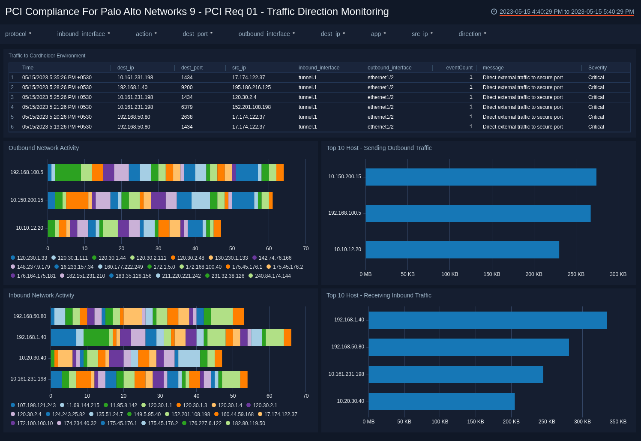Image resolution: width=641 pixels, height=441 pixels.
Task: Sort the table by the Severity column
Action: pyautogui.click(x=597, y=68)
